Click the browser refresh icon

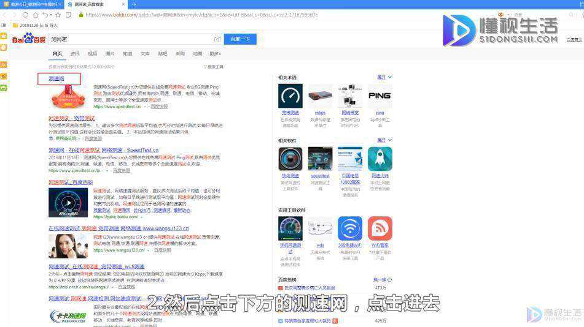coord(25,15)
